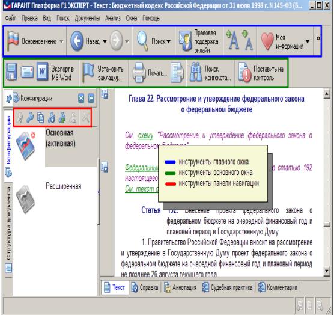Viewport: 334px width, 315px height.
Task: Open the Назад history dropdown arrow
Action: point(105,41)
